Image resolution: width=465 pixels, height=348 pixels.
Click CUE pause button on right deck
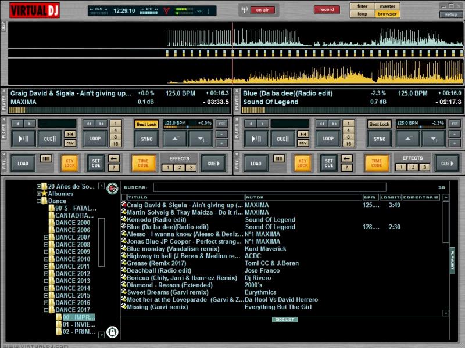[282, 139]
